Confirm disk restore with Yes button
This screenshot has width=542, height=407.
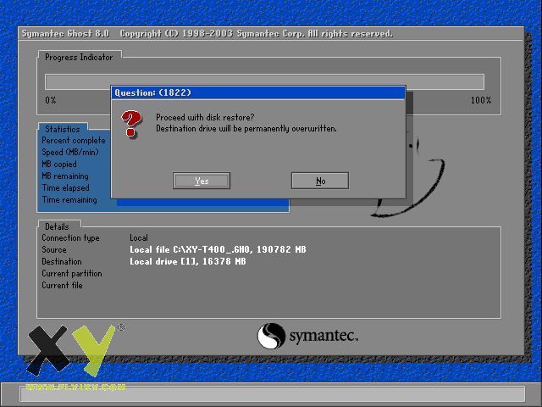coord(202,181)
